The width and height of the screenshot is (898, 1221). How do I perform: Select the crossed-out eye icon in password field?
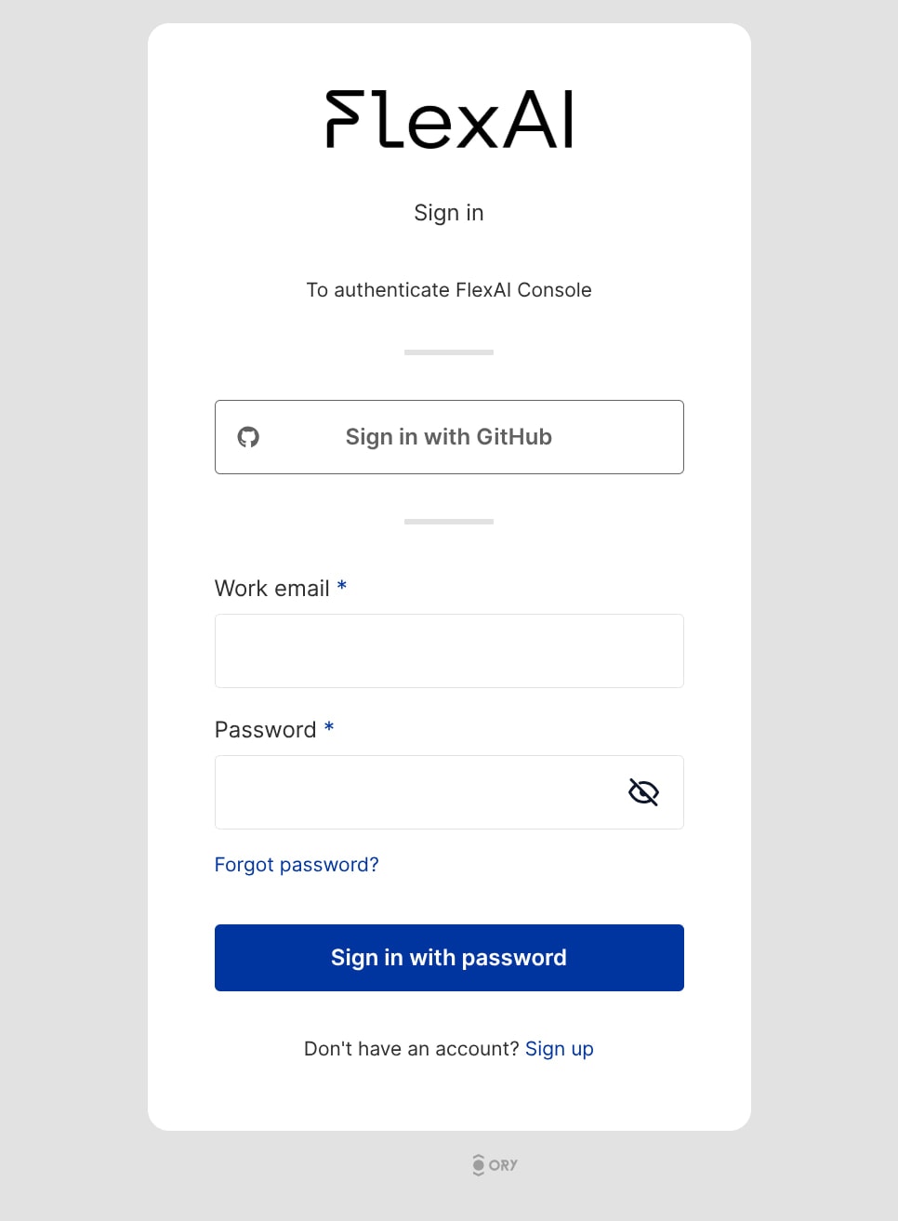(x=642, y=791)
